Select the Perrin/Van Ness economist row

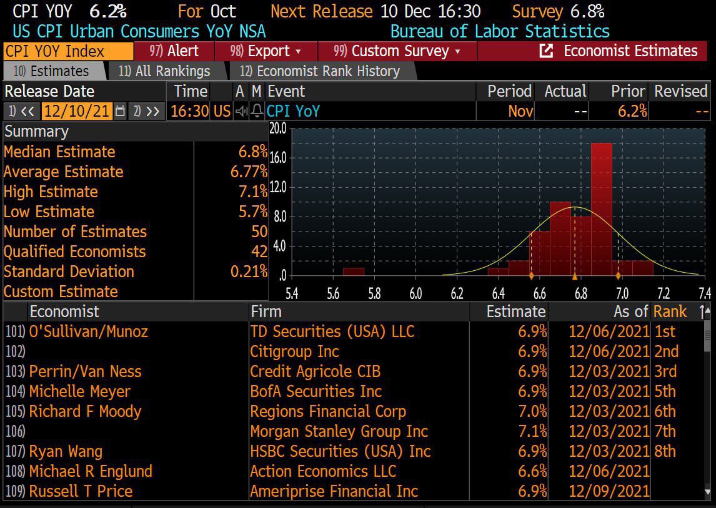point(354,372)
